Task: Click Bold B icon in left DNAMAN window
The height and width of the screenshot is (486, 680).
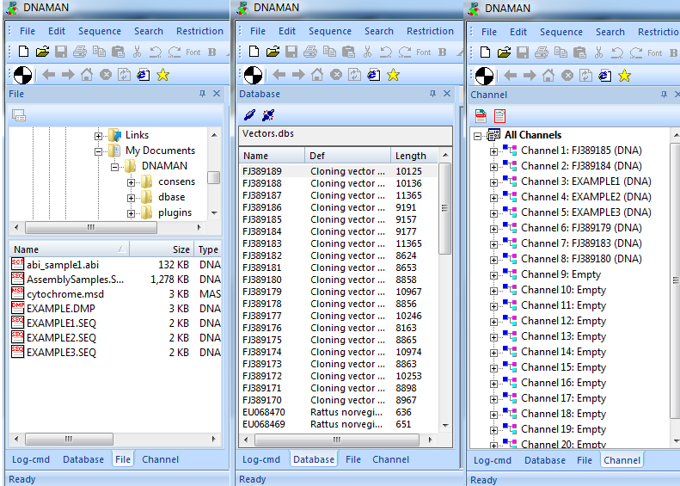Action: 212,52
